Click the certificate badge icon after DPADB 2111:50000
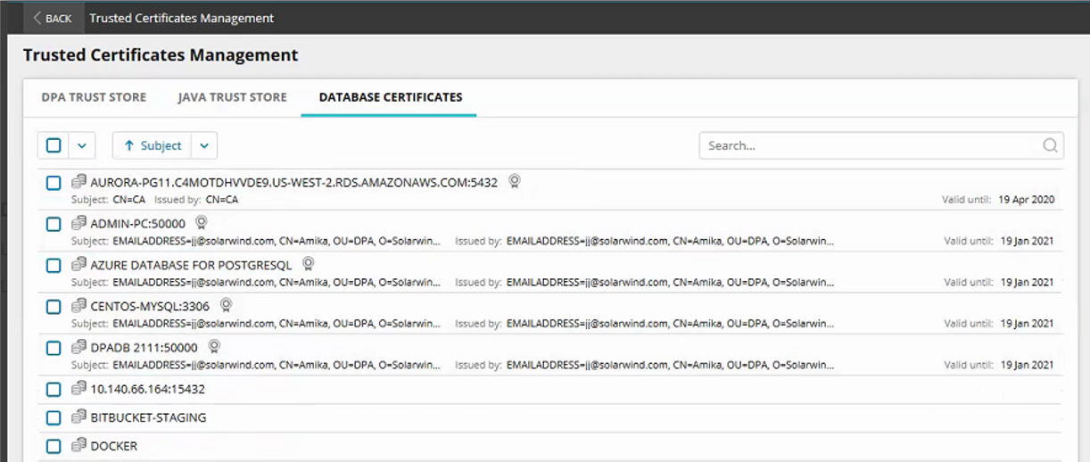The height and width of the screenshot is (462, 1090). [214, 346]
